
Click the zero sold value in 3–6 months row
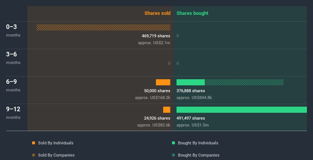(x=169, y=64)
